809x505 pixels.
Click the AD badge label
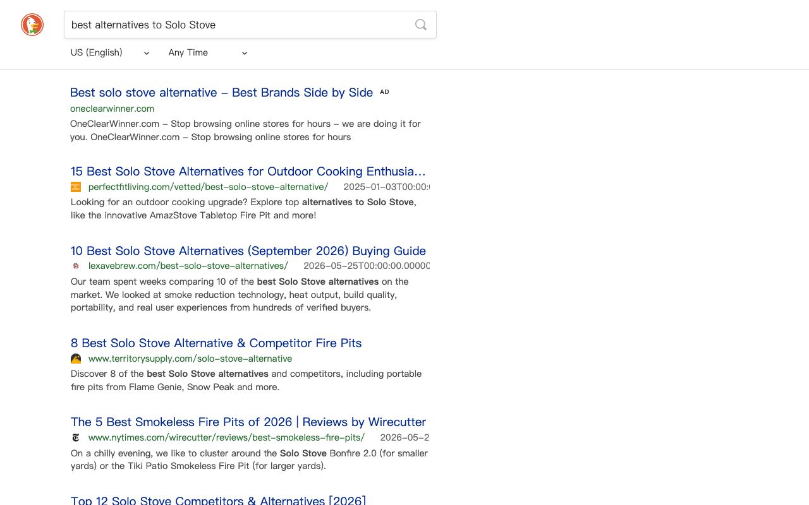click(x=384, y=92)
